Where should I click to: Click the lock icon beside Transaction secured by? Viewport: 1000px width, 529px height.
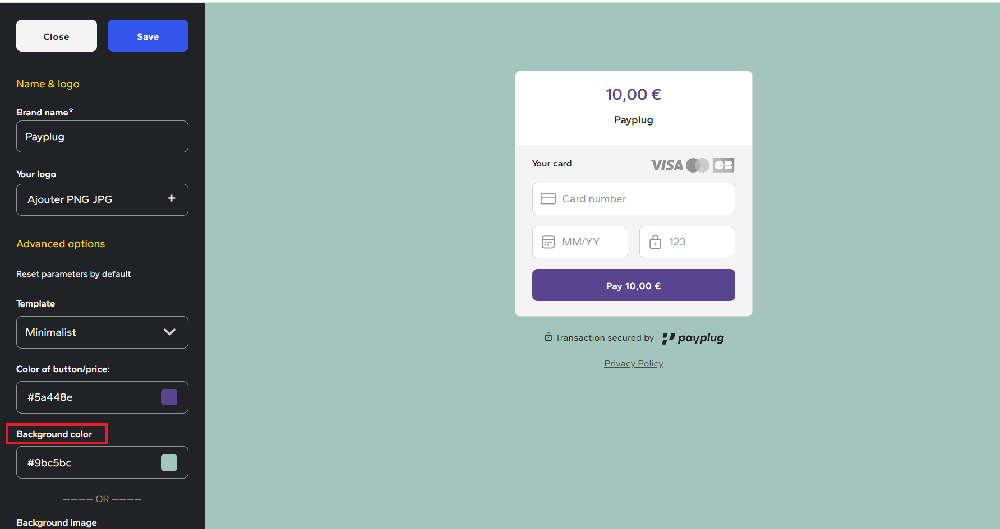(x=549, y=337)
